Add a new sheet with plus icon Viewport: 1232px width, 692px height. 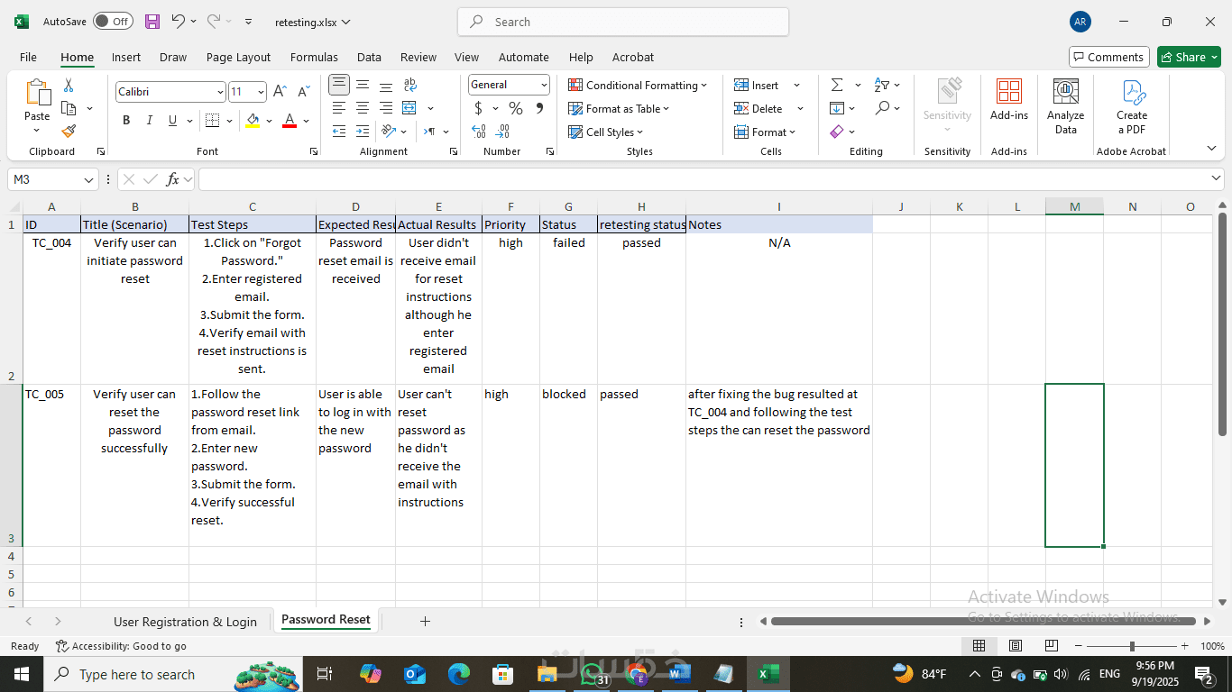pos(425,621)
